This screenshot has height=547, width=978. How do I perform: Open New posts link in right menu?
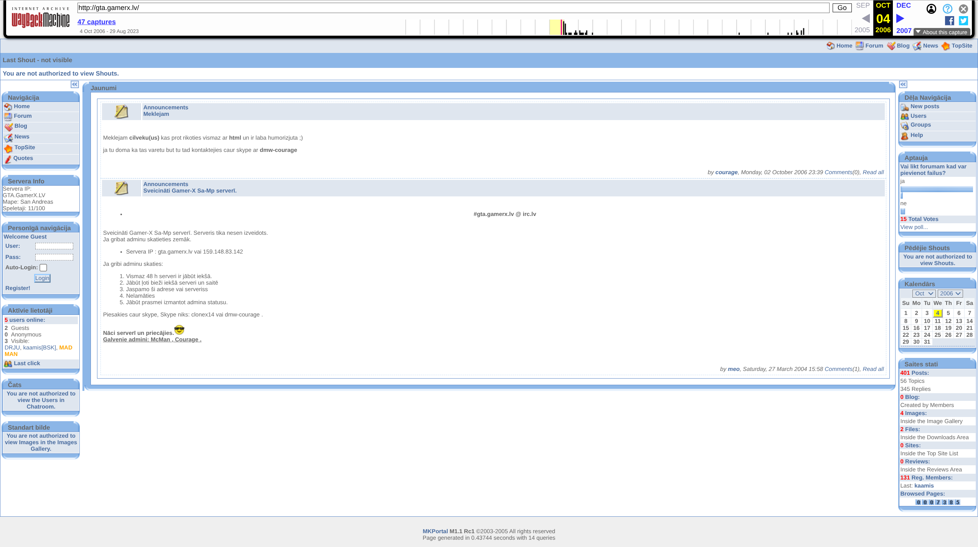click(925, 106)
